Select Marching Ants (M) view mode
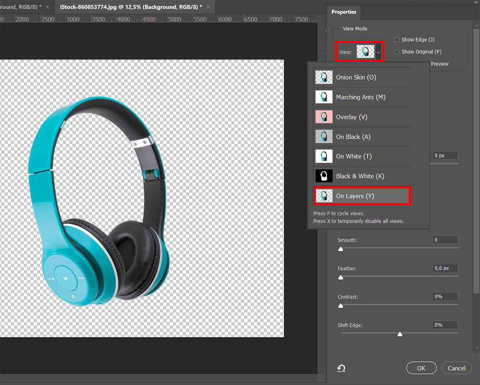The width and height of the screenshot is (480, 385). pyautogui.click(x=362, y=97)
